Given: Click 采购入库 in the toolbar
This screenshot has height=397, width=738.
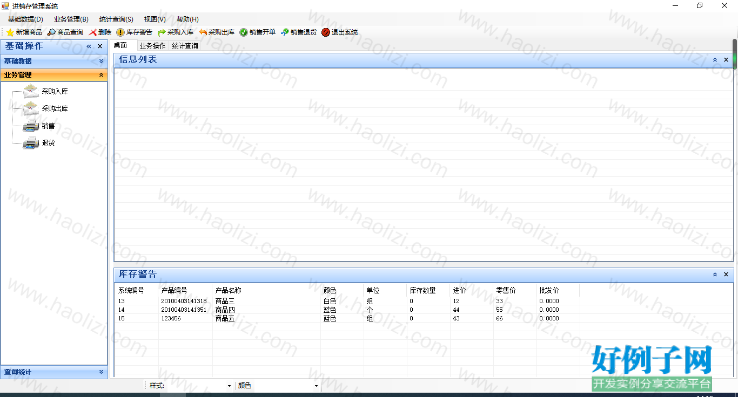Looking at the screenshot, I should 176,32.
